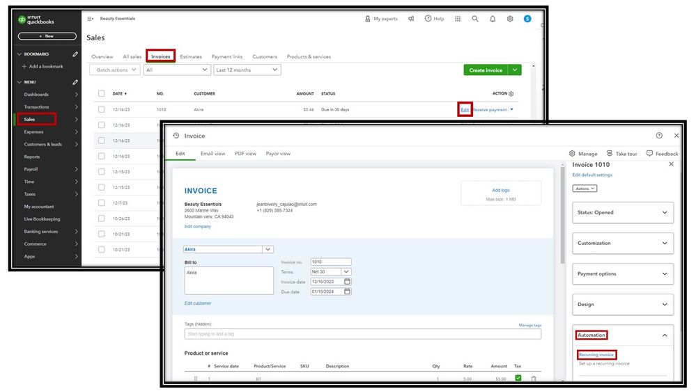Expand the Design section

(623, 304)
